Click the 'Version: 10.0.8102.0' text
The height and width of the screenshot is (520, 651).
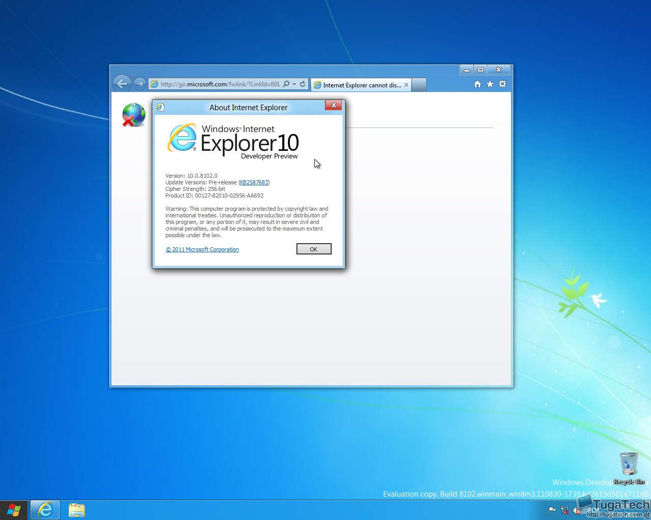tap(191, 176)
